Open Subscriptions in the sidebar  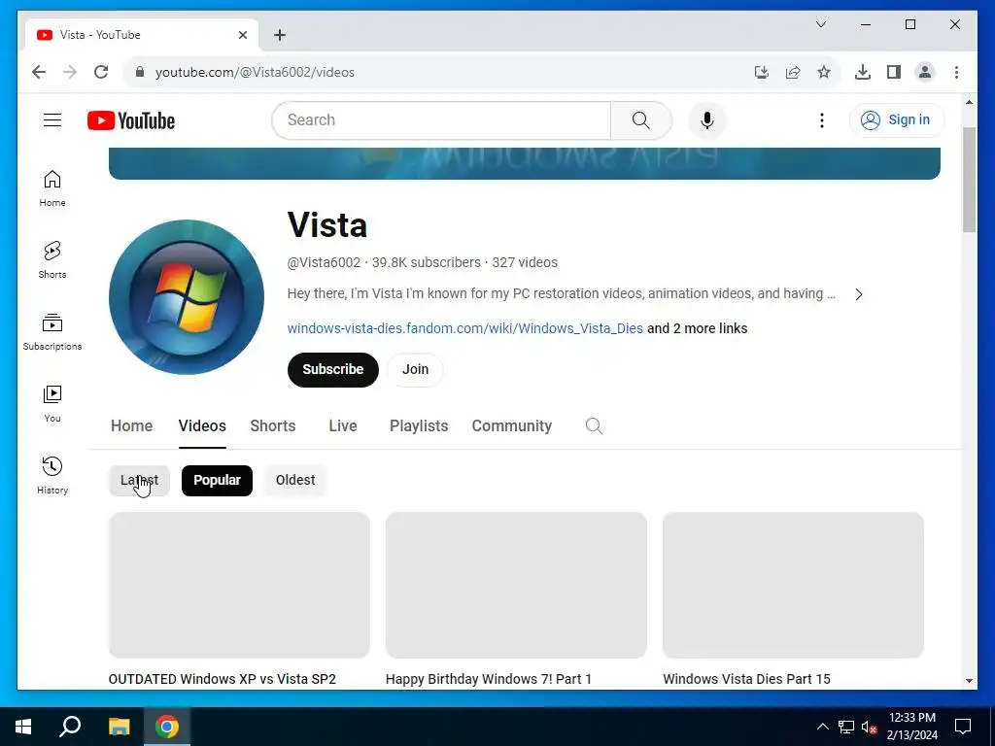[52, 332]
